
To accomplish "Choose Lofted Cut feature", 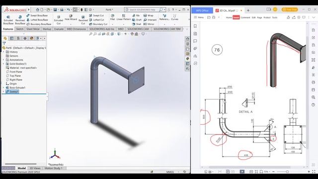I will (97, 20).
